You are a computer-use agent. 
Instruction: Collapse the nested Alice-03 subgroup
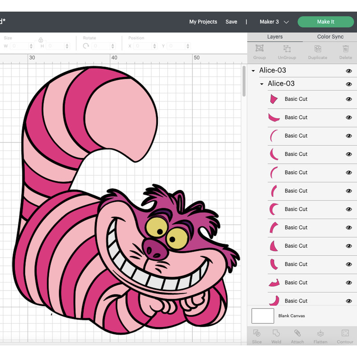pyautogui.click(x=262, y=84)
